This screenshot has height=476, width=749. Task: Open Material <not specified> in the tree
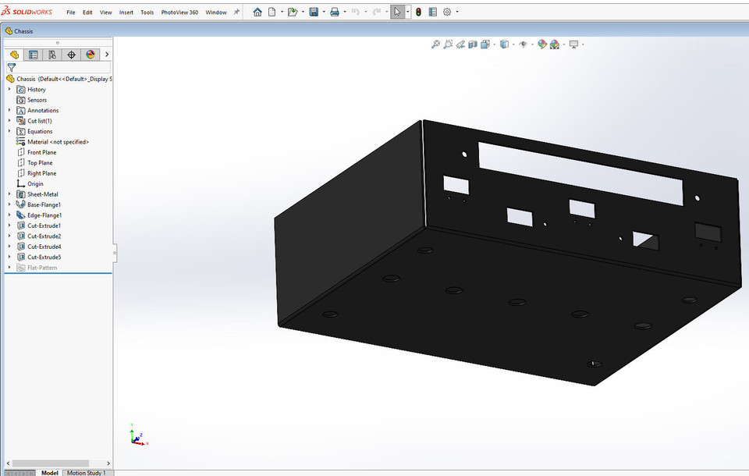click(x=59, y=141)
